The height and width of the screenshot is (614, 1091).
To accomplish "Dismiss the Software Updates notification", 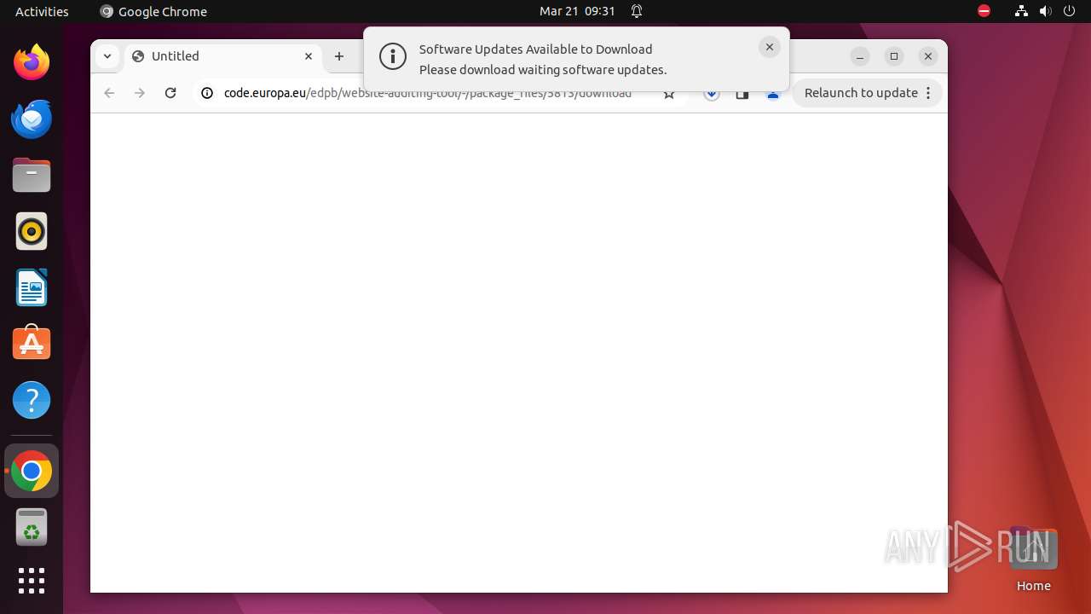I will coord(770,48).
